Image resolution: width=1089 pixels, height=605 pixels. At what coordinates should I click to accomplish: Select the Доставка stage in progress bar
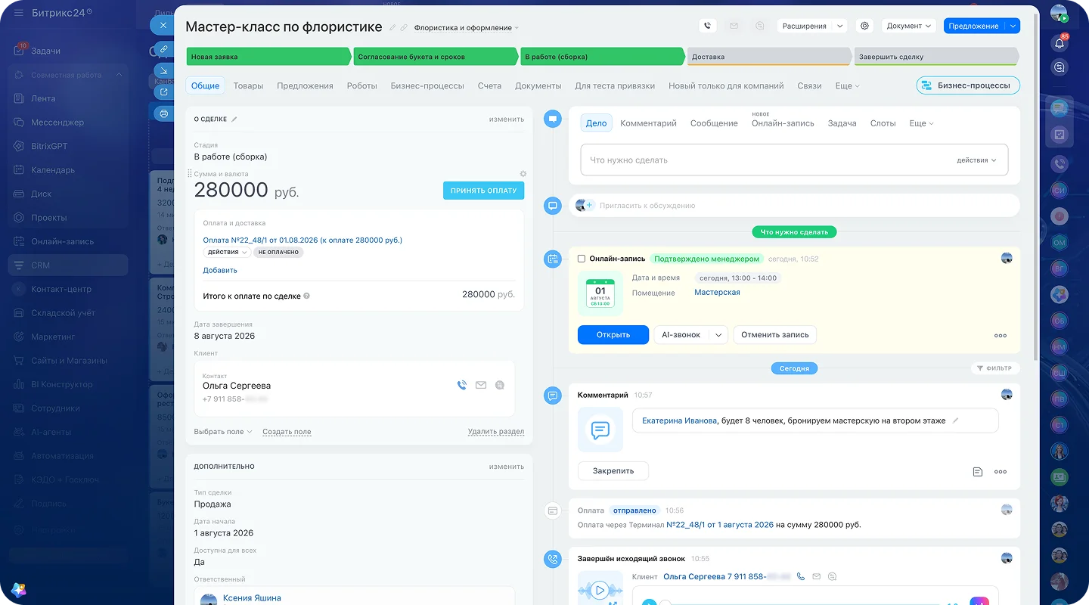[768, 57]
